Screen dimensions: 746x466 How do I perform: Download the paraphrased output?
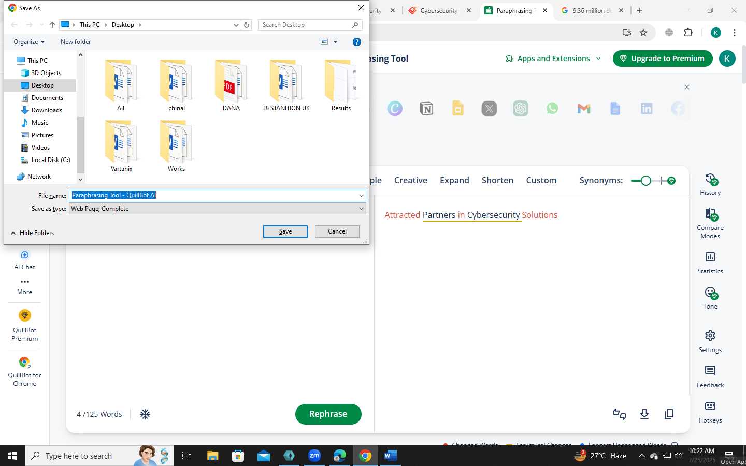pos(644,414)
